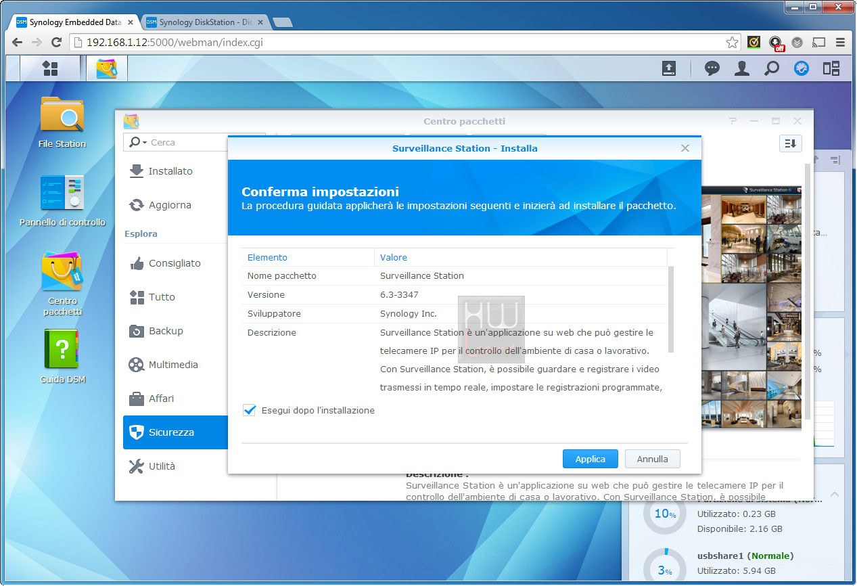The image size is (857, 586).
Task: Click the sort button in Centro pacchetti
Action: pos(790,143)
